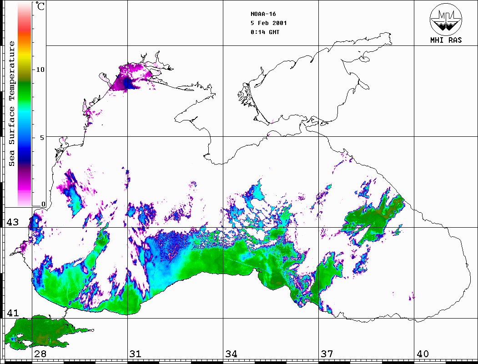
Task: Click the MHI RAS logo emblem
Action: pos(446,19)
